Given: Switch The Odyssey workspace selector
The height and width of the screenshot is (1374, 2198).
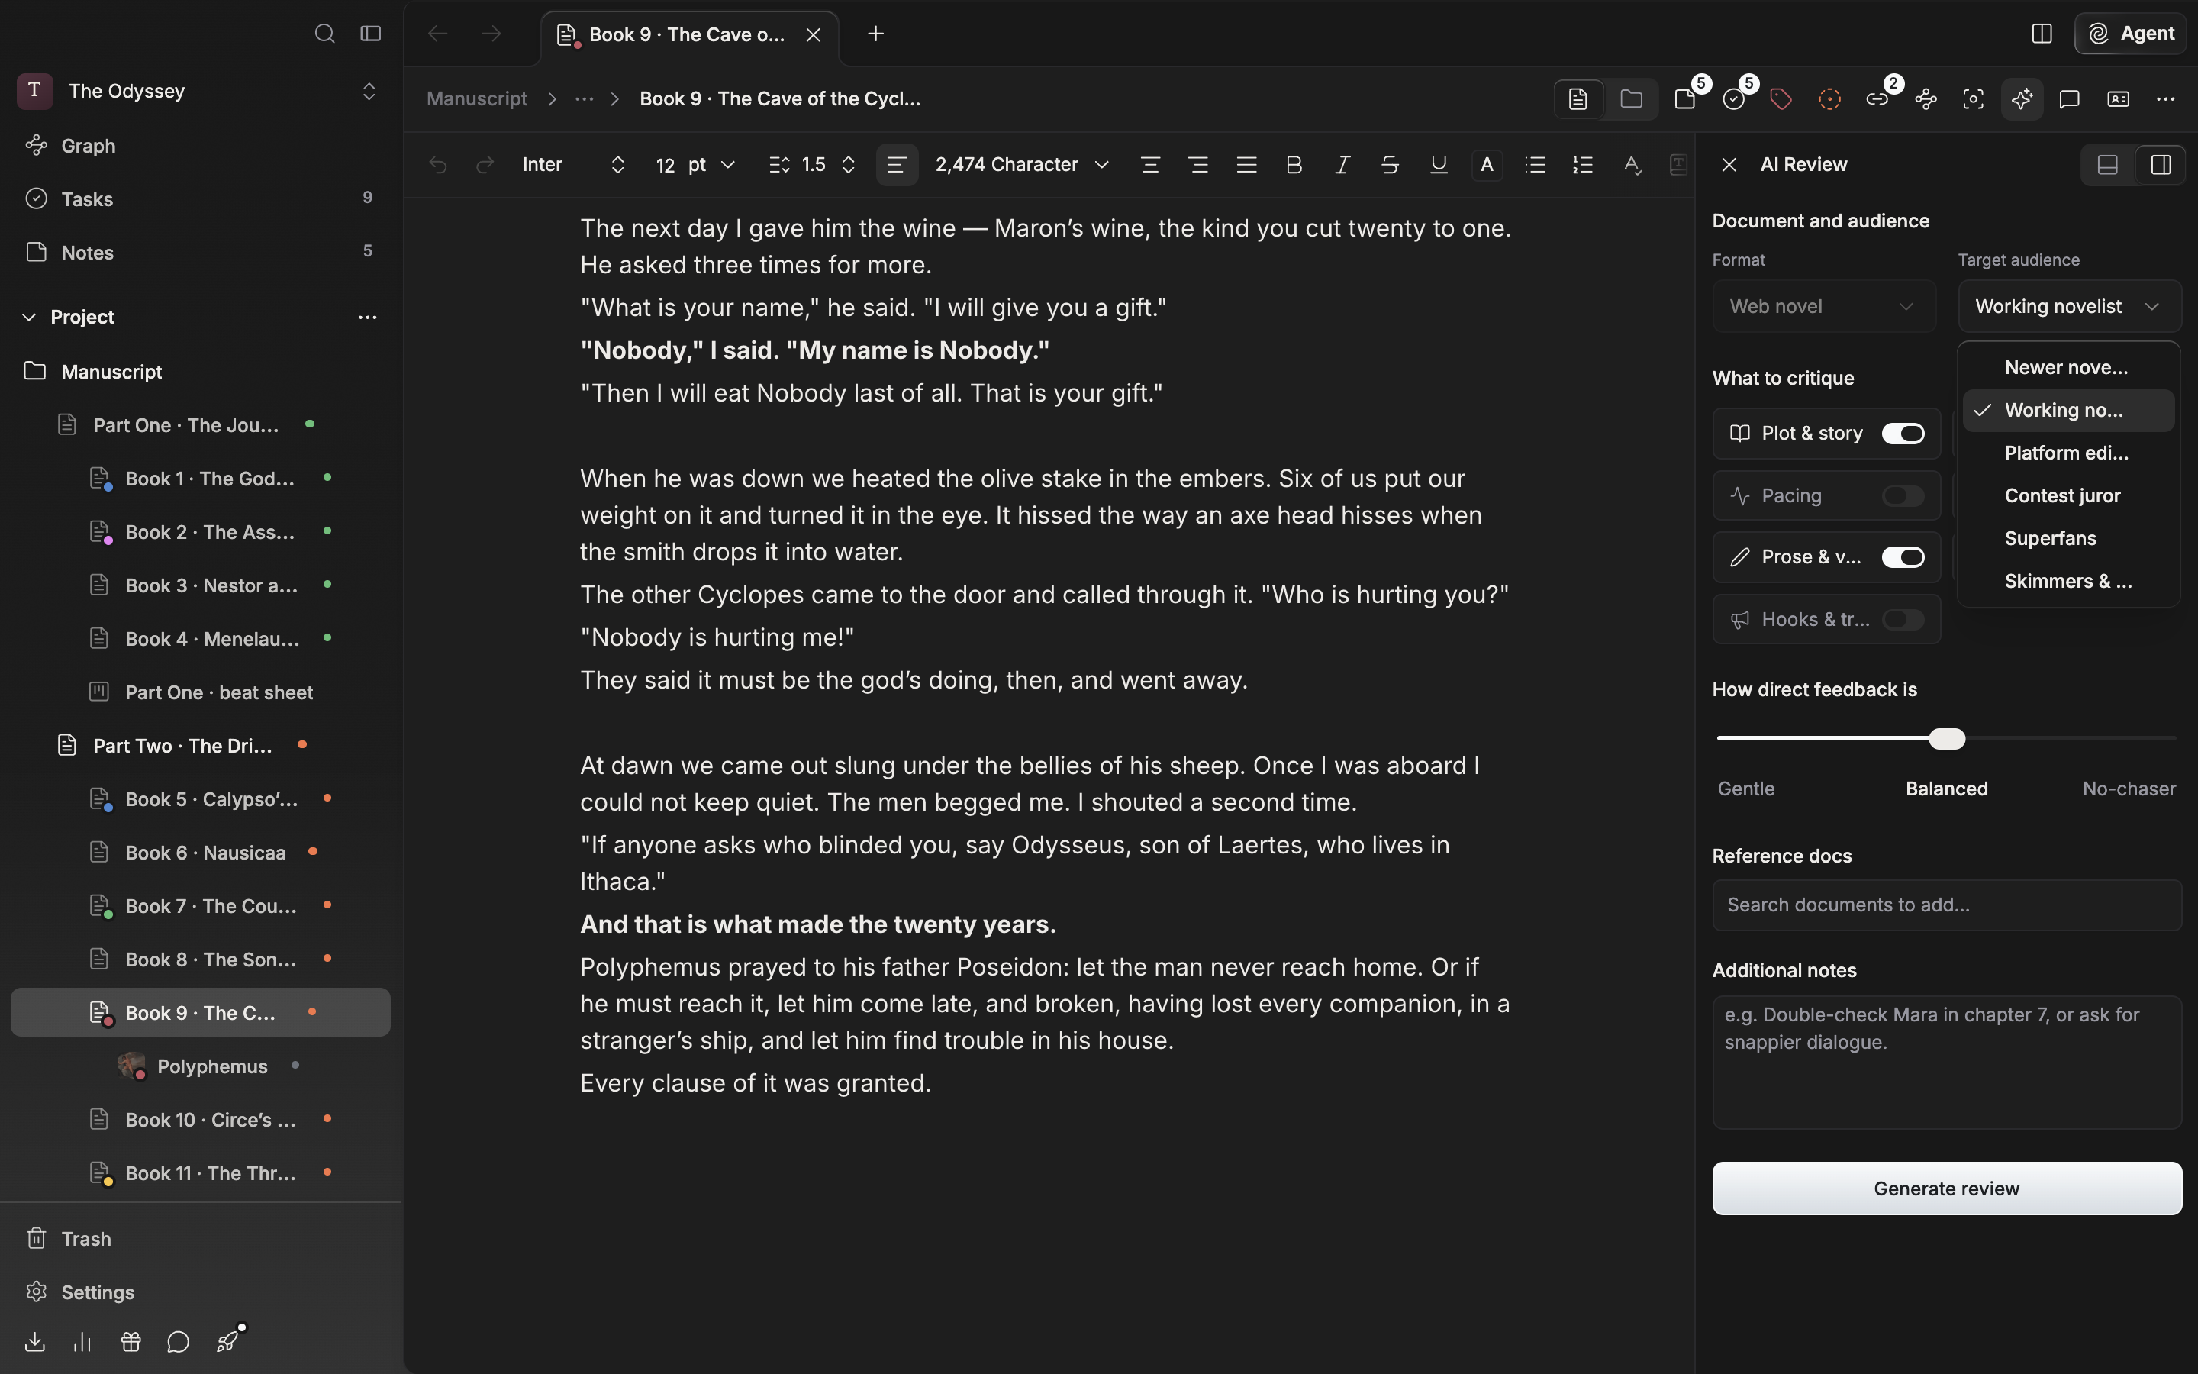Looking at the screenshot, I should pos(200,91).
